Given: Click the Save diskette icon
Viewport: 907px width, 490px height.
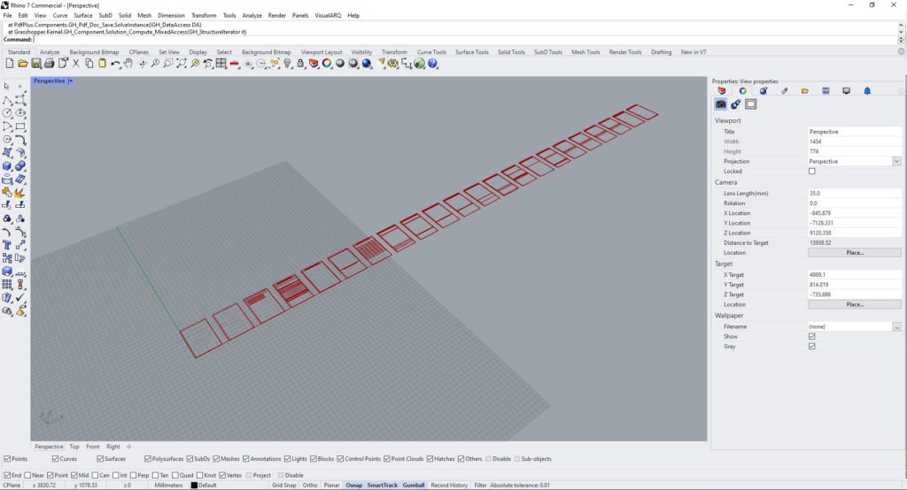Looking at the screenshot, I should tap(35, 64).
